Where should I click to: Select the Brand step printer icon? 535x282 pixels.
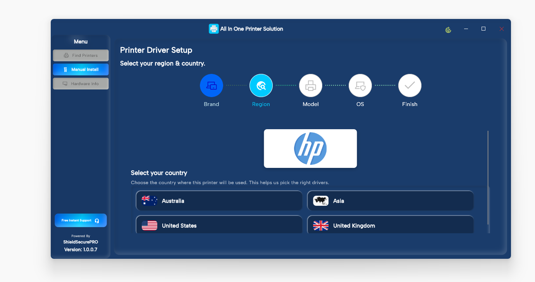[x=212, y=85]
